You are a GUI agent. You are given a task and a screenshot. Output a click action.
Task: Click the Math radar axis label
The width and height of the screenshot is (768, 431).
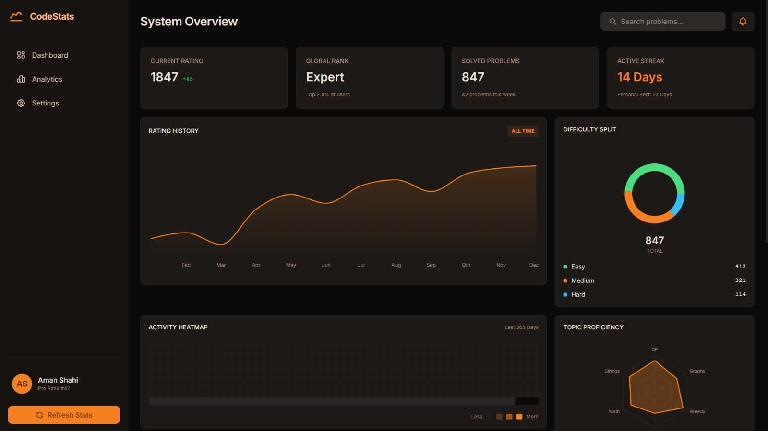click(x=614, y=411)
